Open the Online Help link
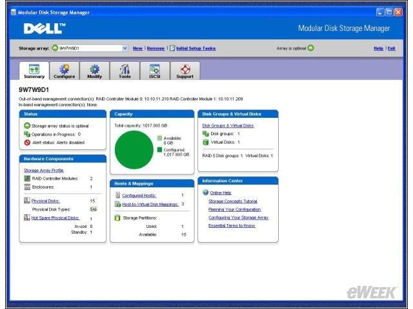413x309 pixels. (x=221, y=192)
